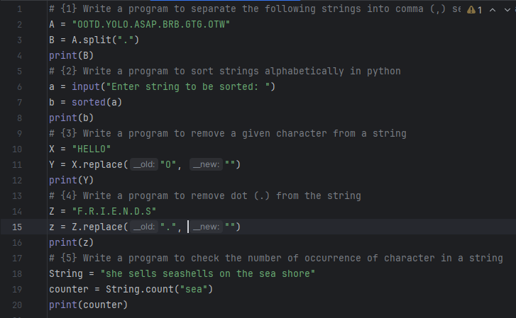Click the _old: hint on line 15
This screenshot has width=516, height=318.
(144, 227)
